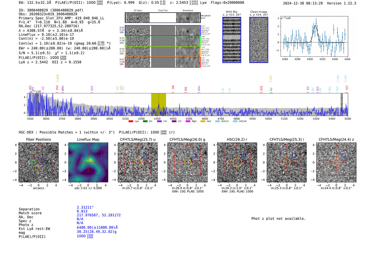Viewport: 375px width, 255px height.
Task: Click the red fiber circle in Fiber Positions
Action: 36,157
